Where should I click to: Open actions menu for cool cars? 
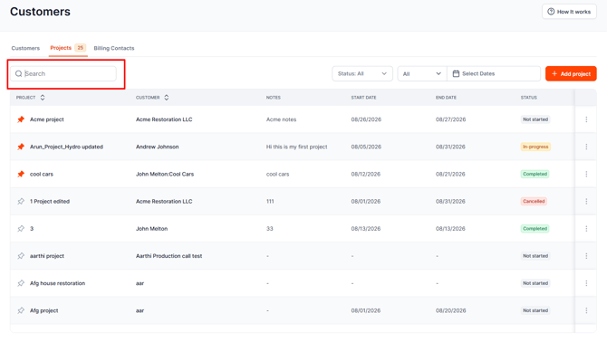tap(586, 174)
